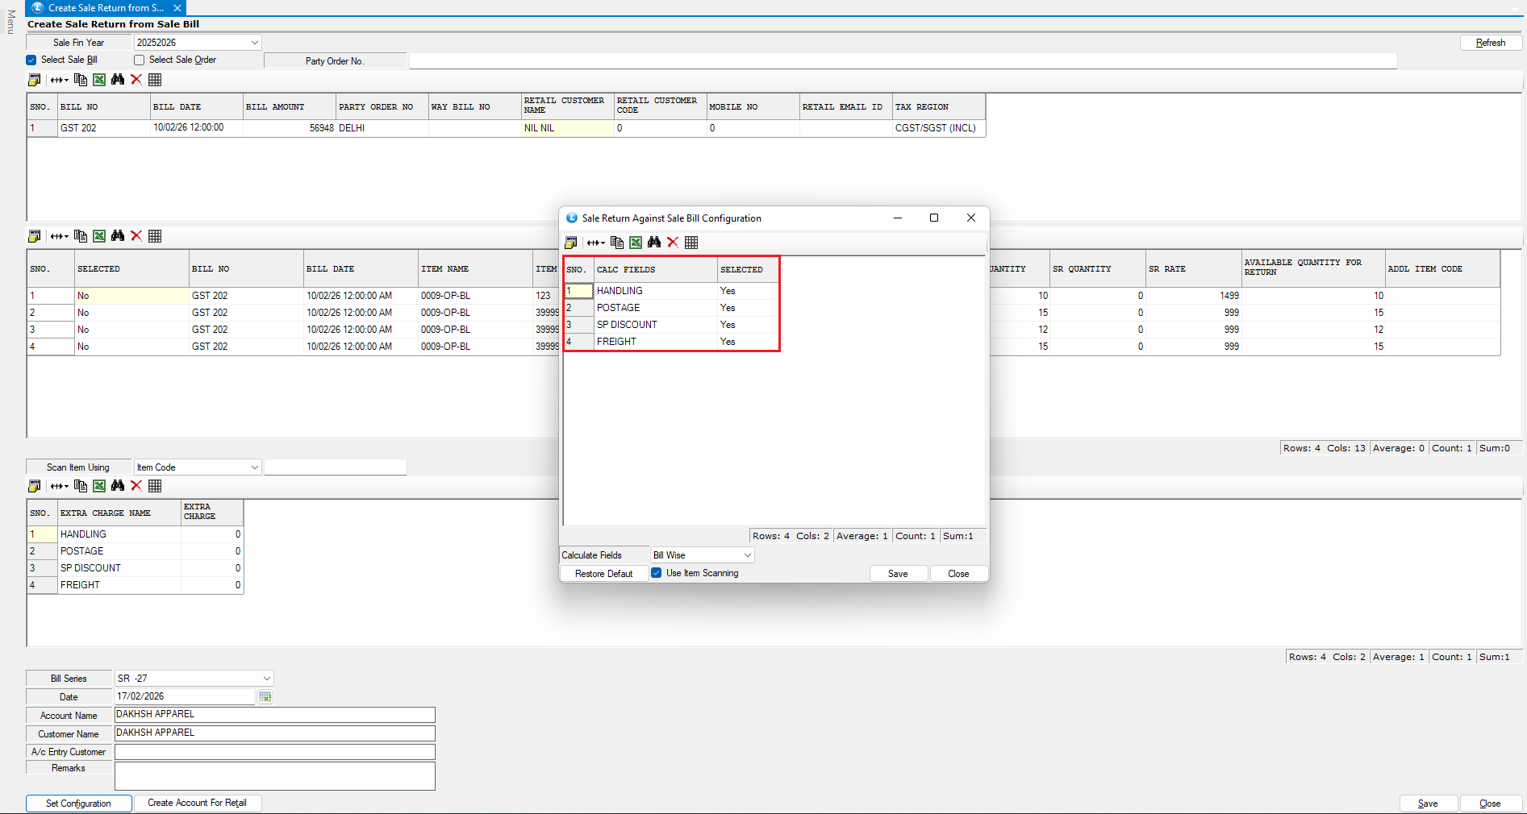
Task: Click the grid icon in configuration dialog toolbar
Action: [x=691, y=243]
